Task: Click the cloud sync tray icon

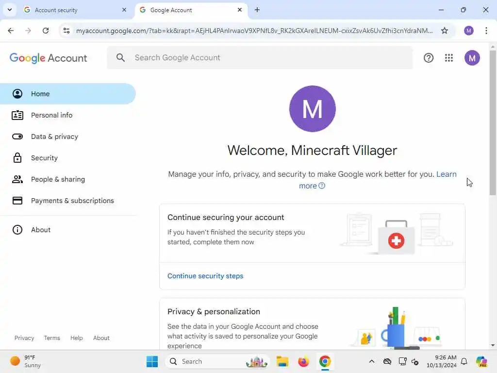Action: (x=387, y=361)
